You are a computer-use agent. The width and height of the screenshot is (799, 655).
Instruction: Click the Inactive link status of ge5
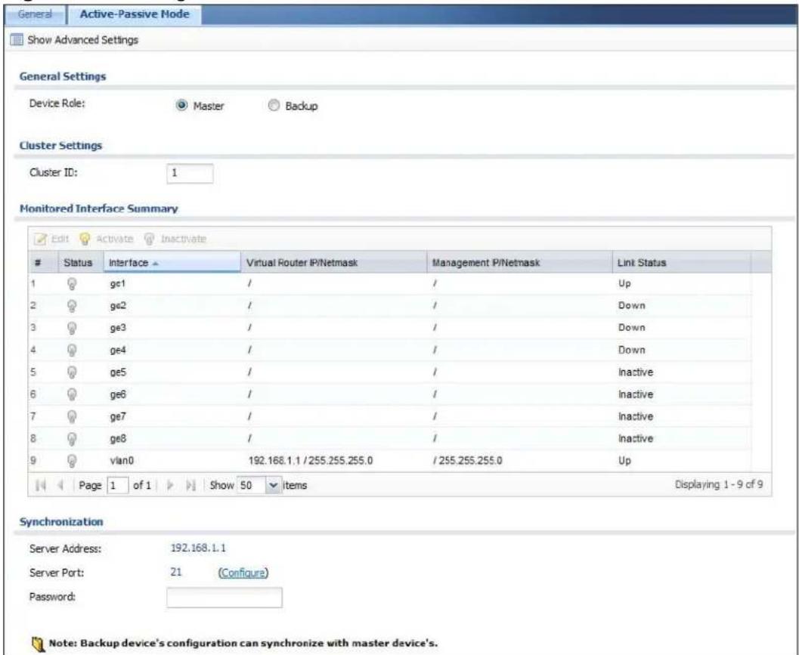[x=636, y=372]
